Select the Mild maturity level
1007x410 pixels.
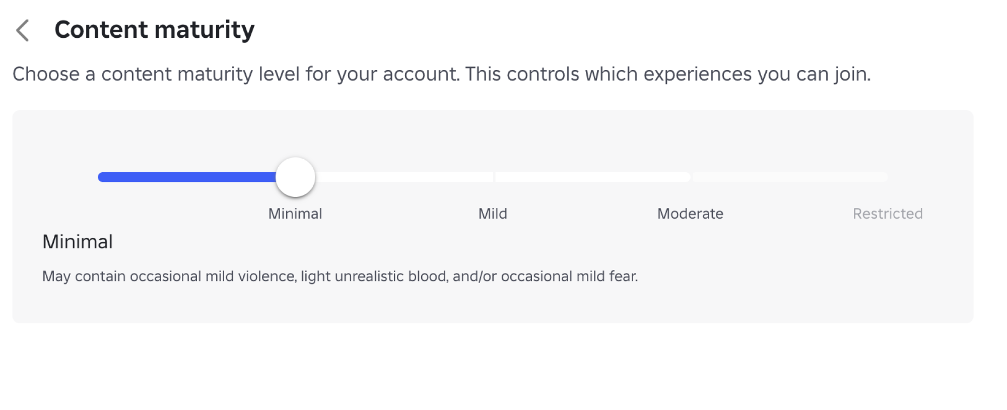pyautogui.click(x=493, y=177)
